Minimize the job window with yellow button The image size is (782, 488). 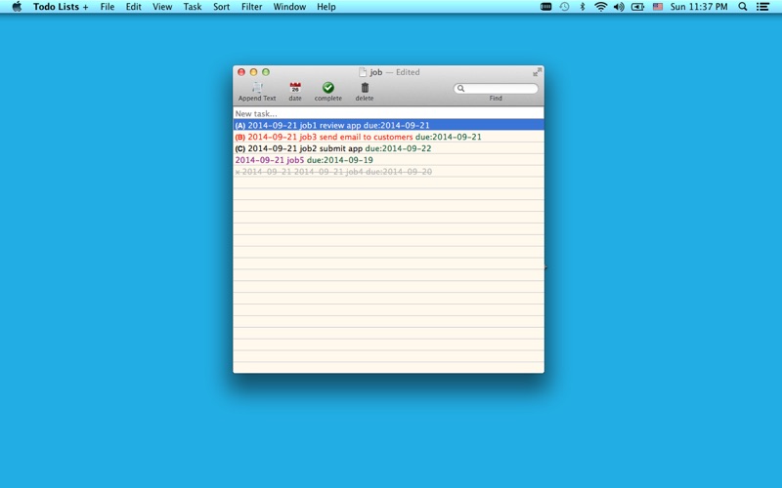(x=253, y=72)
